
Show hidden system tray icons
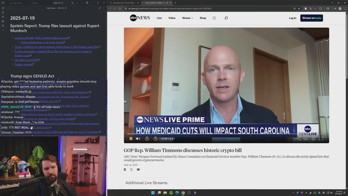[293, 193]
